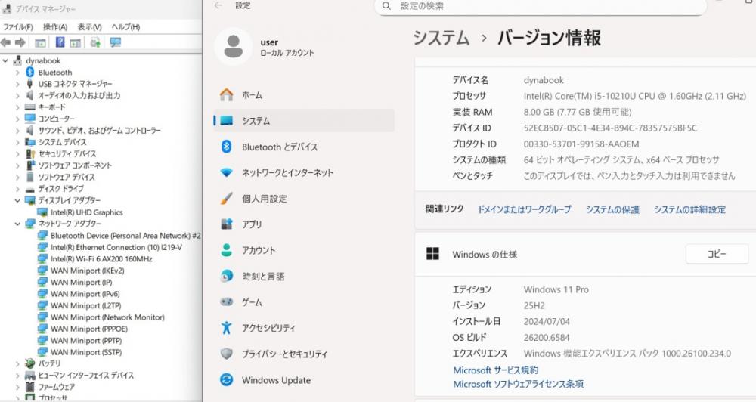This screenshot has width=756, height=402.
Task: Click the アカウント person icon in sidebar
Action: coord(226,250)
